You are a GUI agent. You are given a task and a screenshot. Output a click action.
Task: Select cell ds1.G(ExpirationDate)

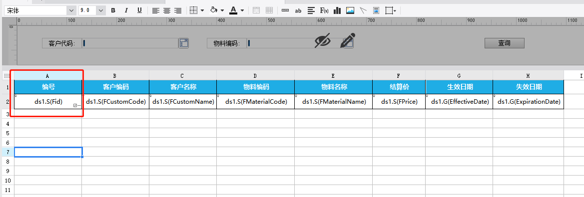pos(528,101)
